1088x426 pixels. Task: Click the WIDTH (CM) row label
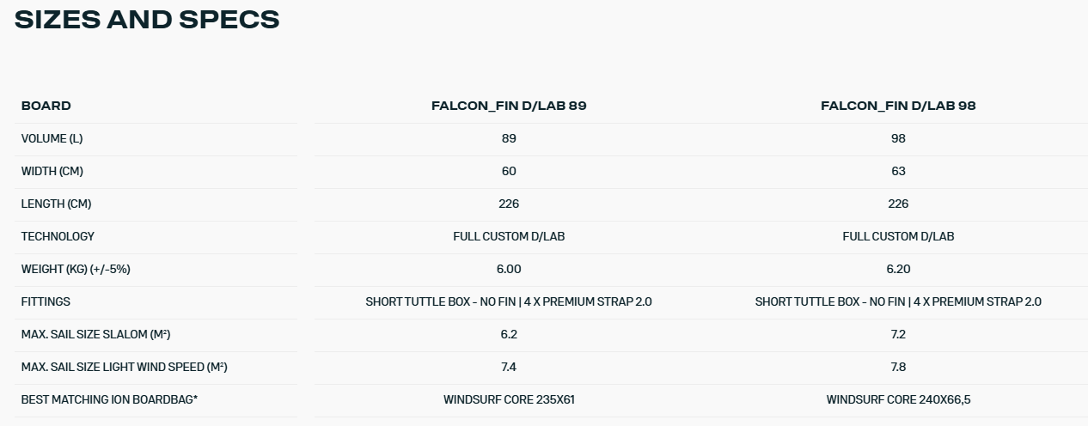[52, 171]
